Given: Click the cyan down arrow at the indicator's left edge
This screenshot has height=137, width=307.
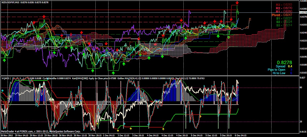Looking at the screenshot, I should [2, 91].
